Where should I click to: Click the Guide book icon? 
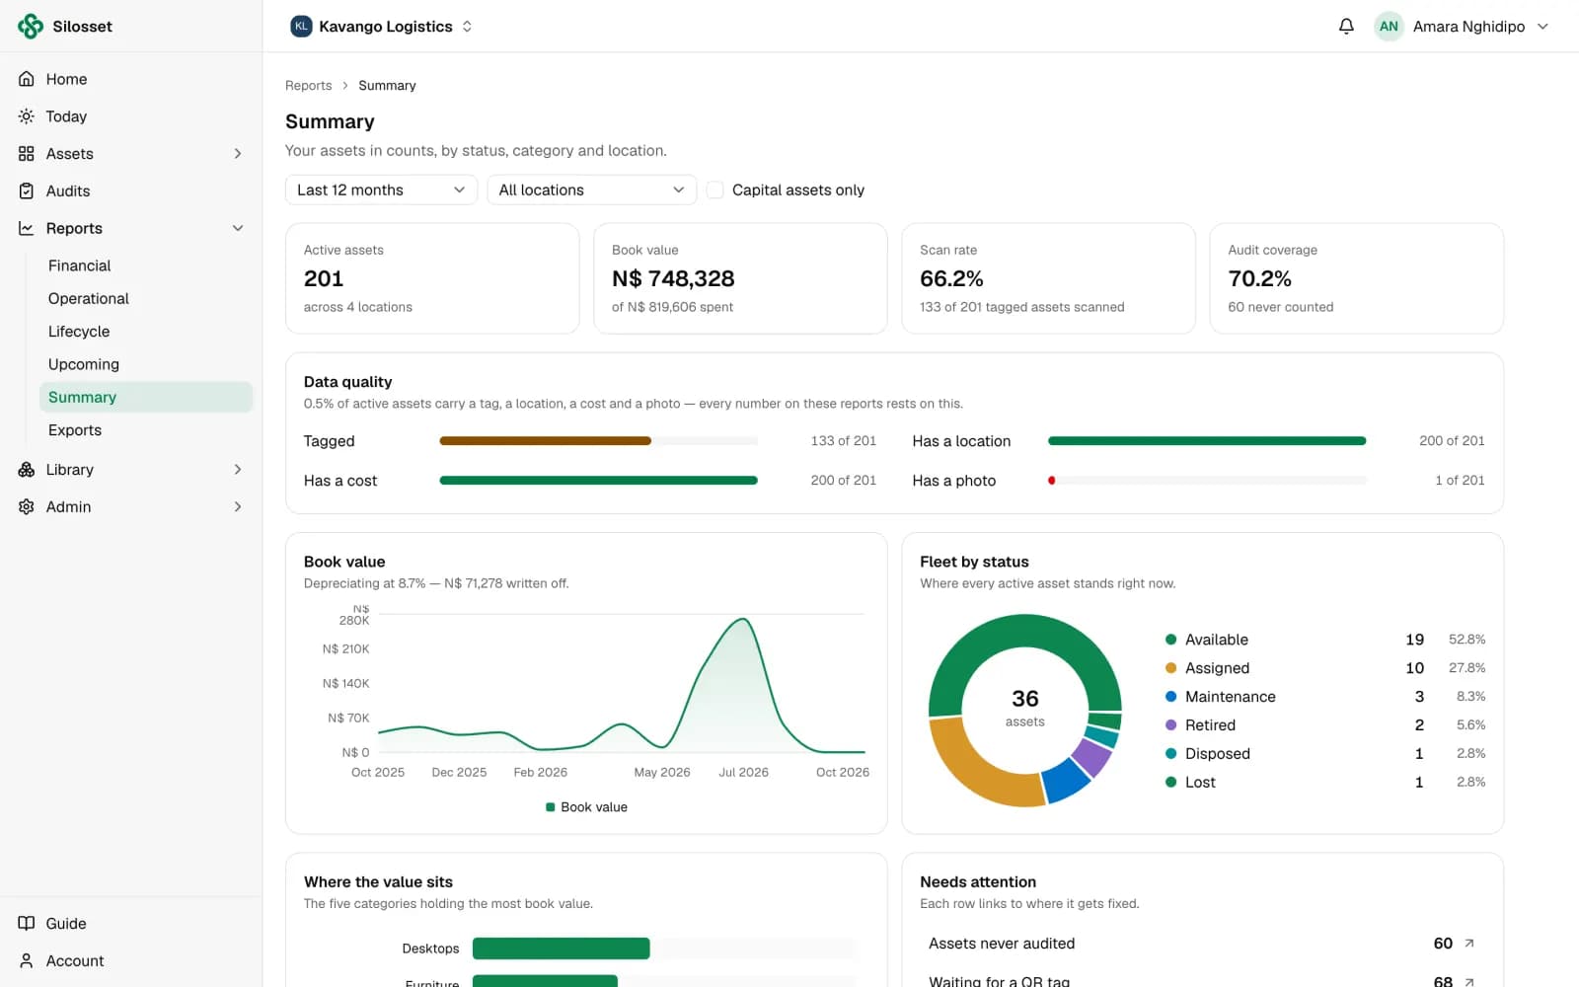coord(27,924)
